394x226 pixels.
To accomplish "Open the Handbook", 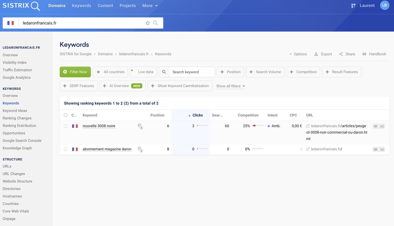I will click(x=374, y=54).
